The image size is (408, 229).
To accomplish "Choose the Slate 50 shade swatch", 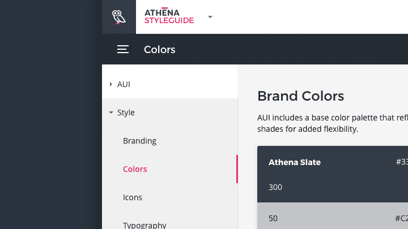I will 317,218.
